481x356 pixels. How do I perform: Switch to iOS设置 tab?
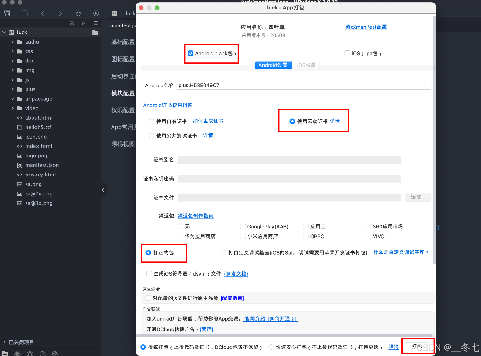pyautogui.click(x=306, y=65)
